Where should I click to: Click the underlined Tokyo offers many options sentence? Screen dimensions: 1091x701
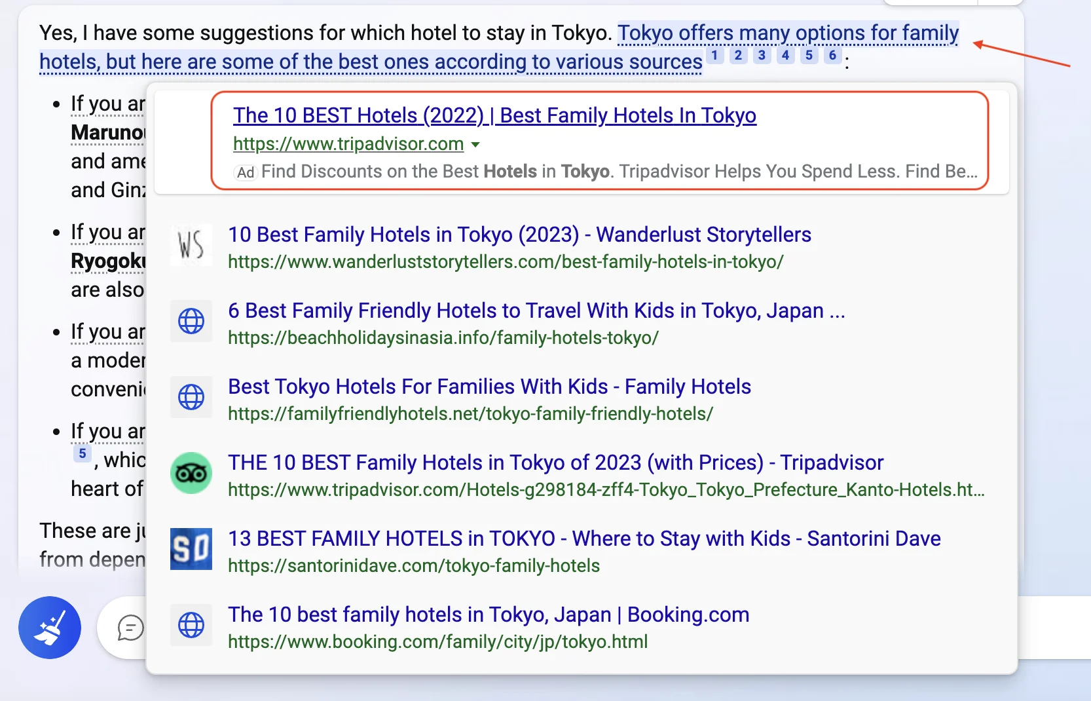[x=370, y=62]
